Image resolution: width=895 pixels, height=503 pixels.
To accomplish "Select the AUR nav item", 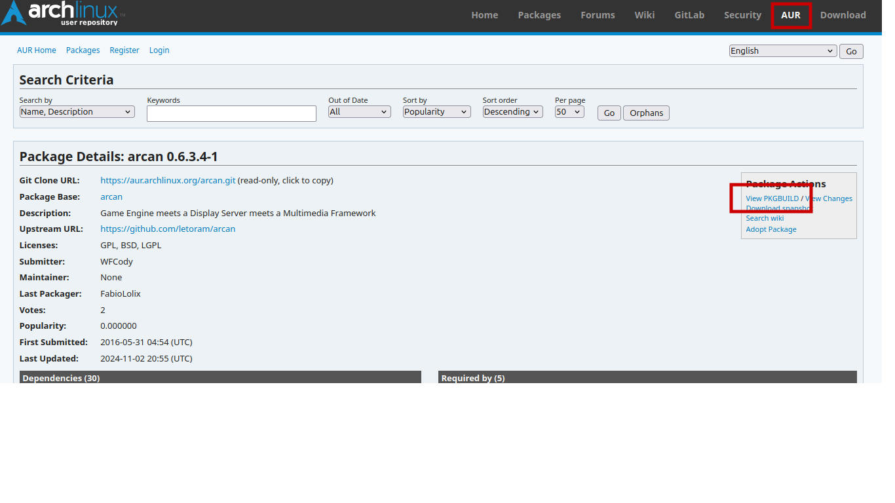I will pos(791,15).
